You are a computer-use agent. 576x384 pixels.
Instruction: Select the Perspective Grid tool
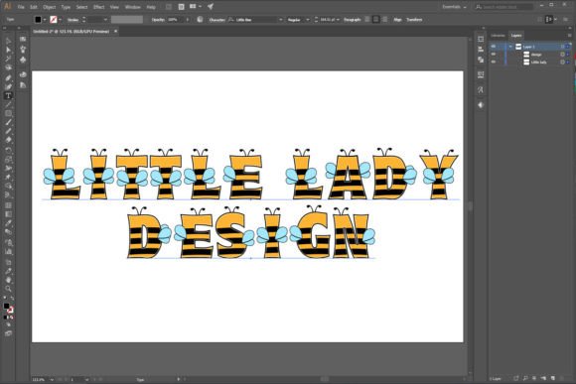point(8,194)
